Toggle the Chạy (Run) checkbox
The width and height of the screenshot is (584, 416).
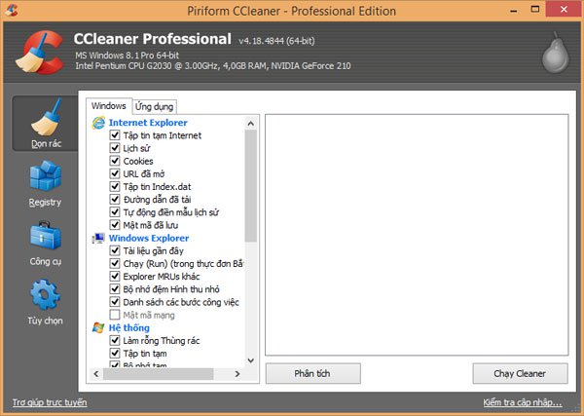(x=115, y=264)
